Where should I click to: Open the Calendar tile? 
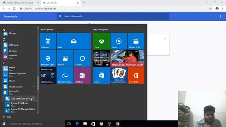pos(48,41)
